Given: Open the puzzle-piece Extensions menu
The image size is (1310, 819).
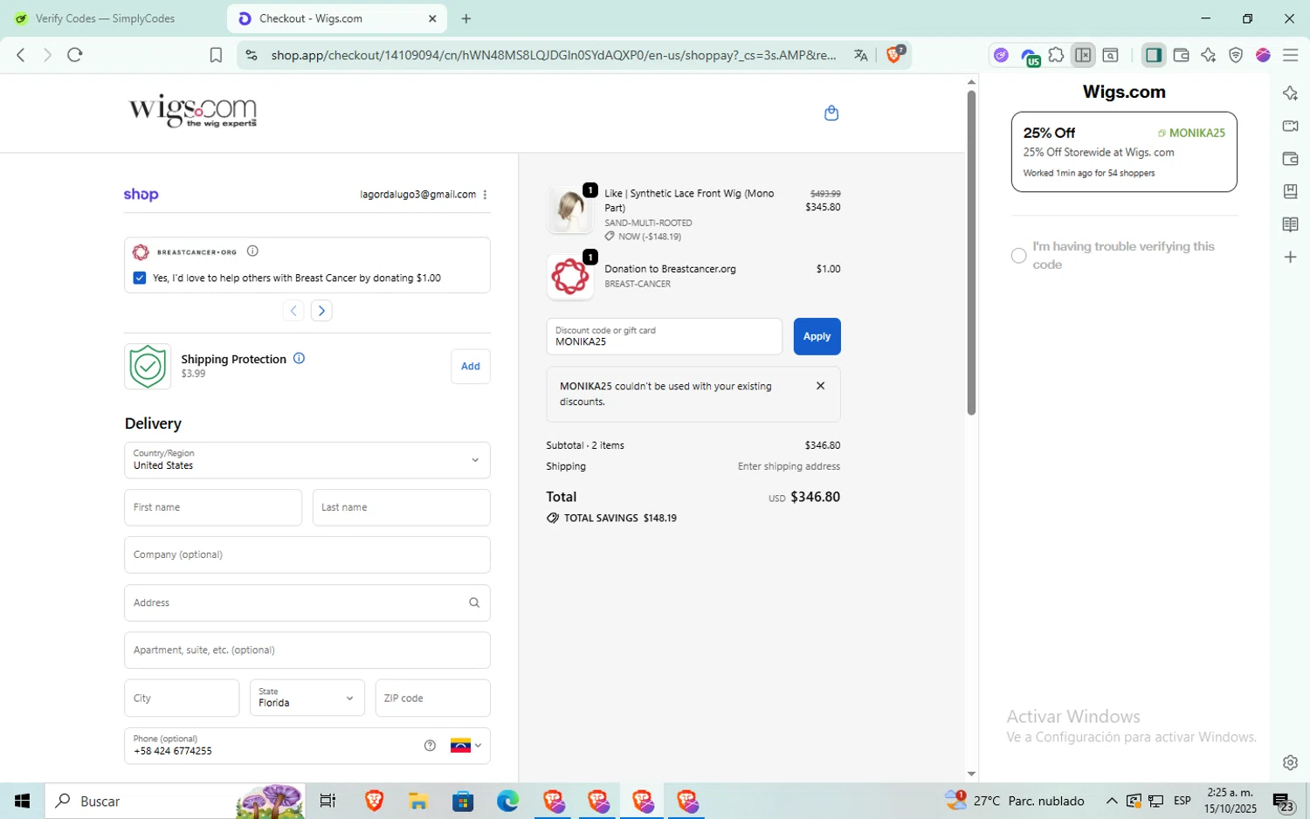Looking at the screenshot, I should point(1057,55).
